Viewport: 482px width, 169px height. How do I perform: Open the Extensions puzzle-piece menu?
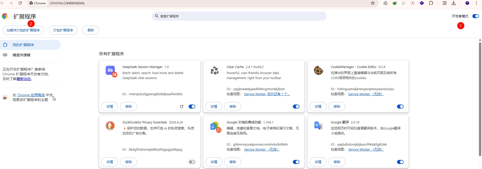431,3
